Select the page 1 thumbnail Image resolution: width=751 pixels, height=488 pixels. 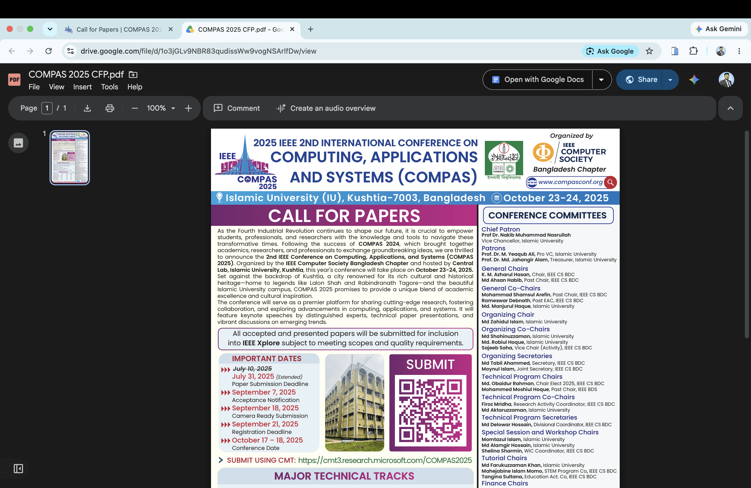click(70, 157)
